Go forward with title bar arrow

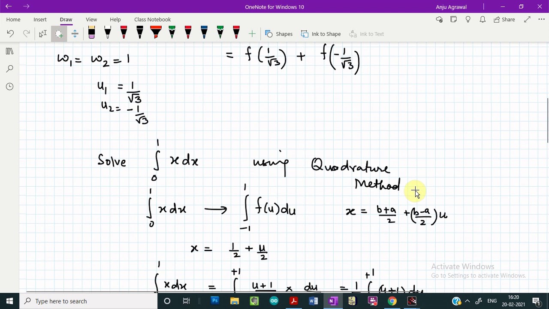[x=27, y=6]
